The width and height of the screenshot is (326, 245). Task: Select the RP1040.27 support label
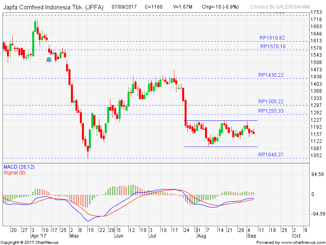click(x=271, y=154)
